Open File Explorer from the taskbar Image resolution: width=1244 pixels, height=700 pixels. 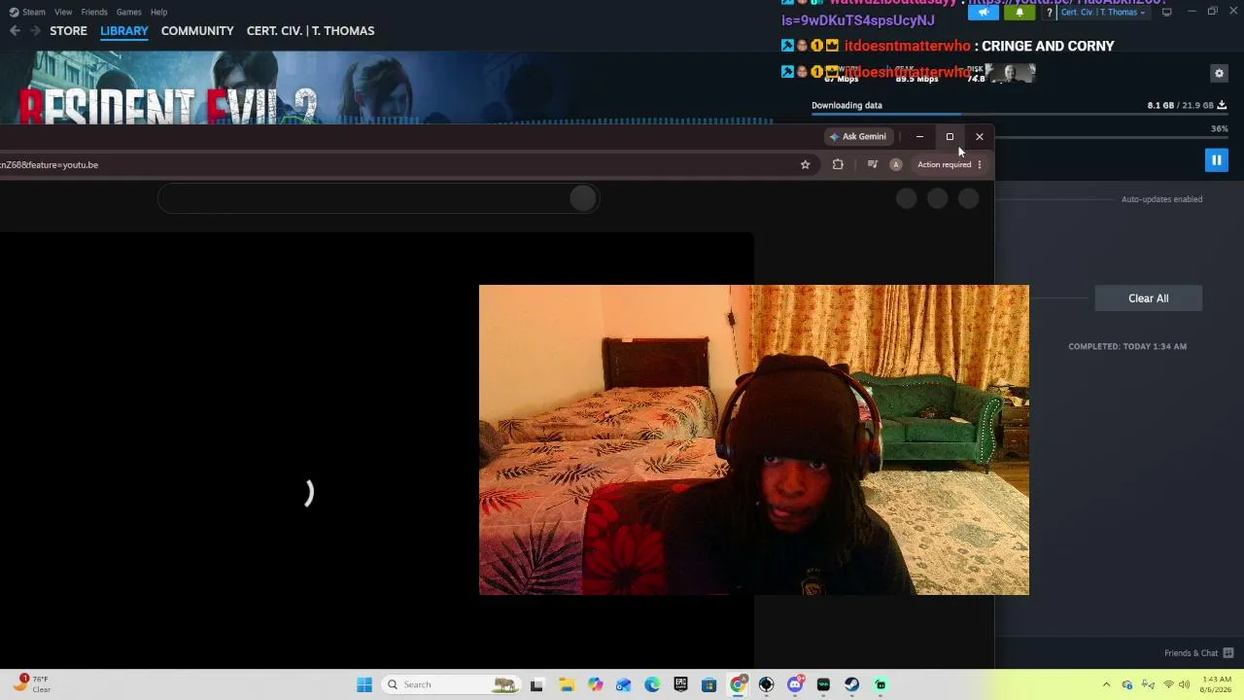point(567,684)
